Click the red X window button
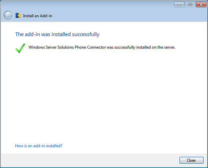This screenshot has height=168, width=208. point(201,5)
